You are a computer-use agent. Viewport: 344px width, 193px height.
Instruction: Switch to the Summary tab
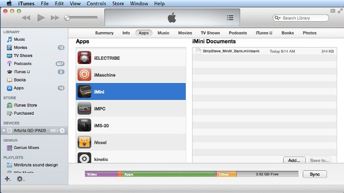pyautogui.click(x=104, y=33)
